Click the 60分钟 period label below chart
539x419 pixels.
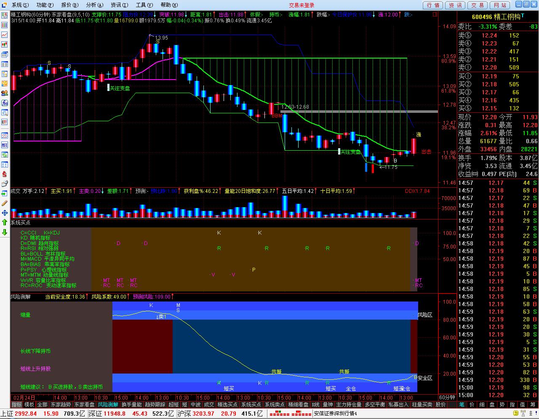pyautogui.click(x=447, y=398)
